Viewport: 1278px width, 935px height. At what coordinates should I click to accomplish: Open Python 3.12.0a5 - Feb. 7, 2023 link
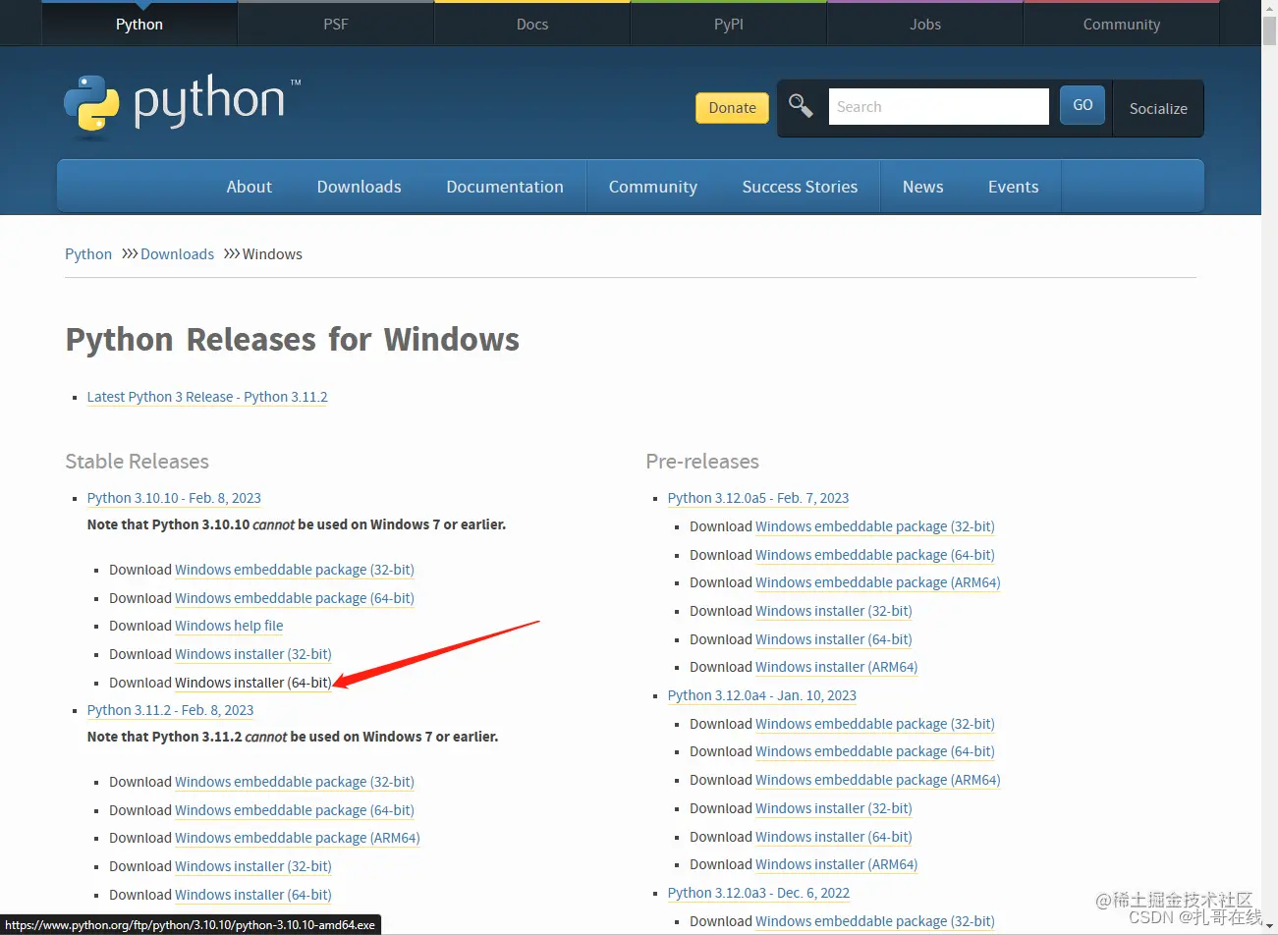758,498
